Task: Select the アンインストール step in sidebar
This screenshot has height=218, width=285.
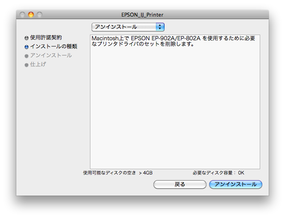Action: pos(51,55)
